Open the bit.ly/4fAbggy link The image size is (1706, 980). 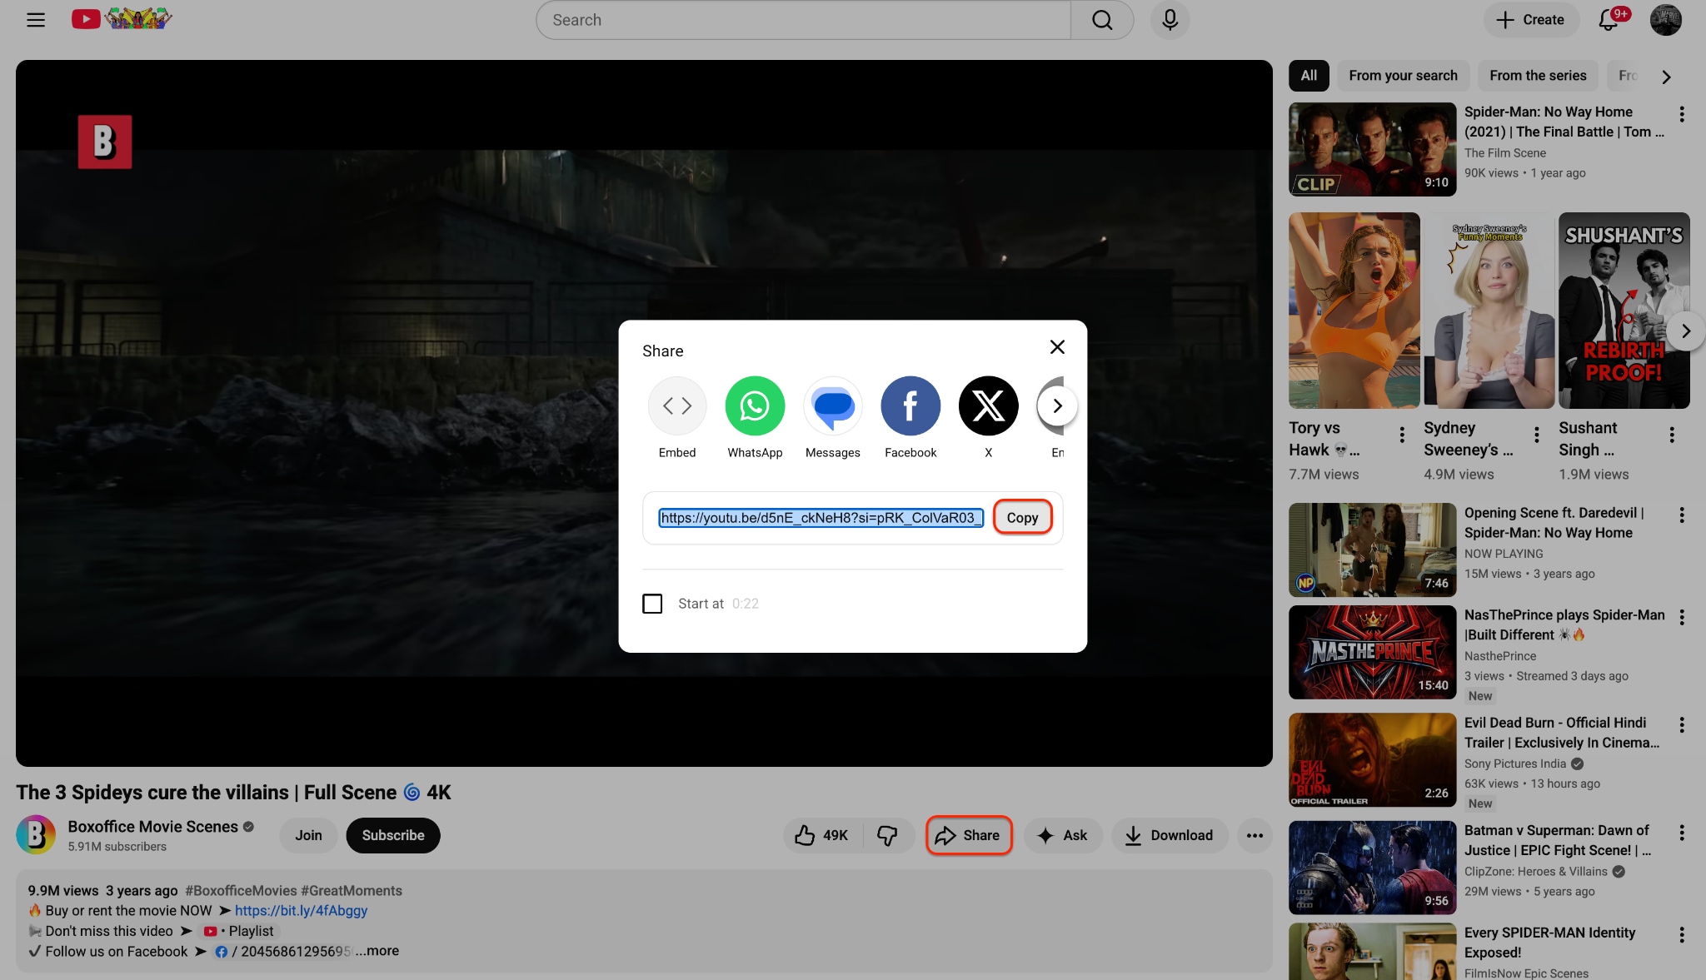tap(301, 910)
